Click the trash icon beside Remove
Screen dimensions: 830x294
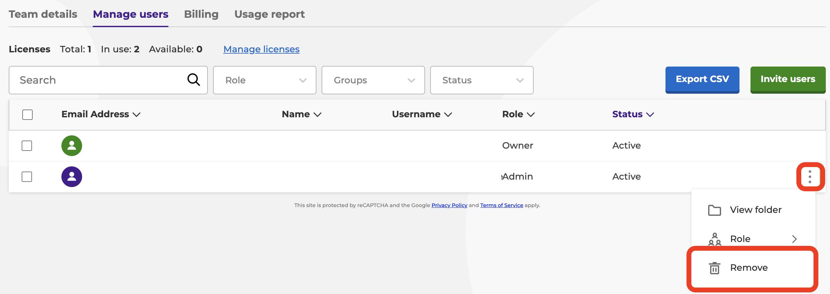pyautogui.click(x=714, y=268)
